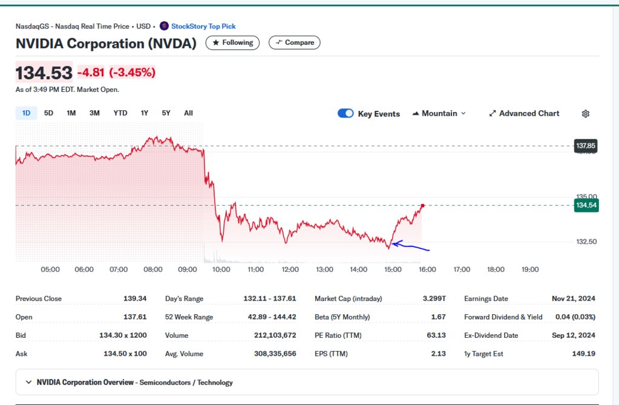Switch to the 5Y chart range

pyautogui.click(x=166, y=113)
